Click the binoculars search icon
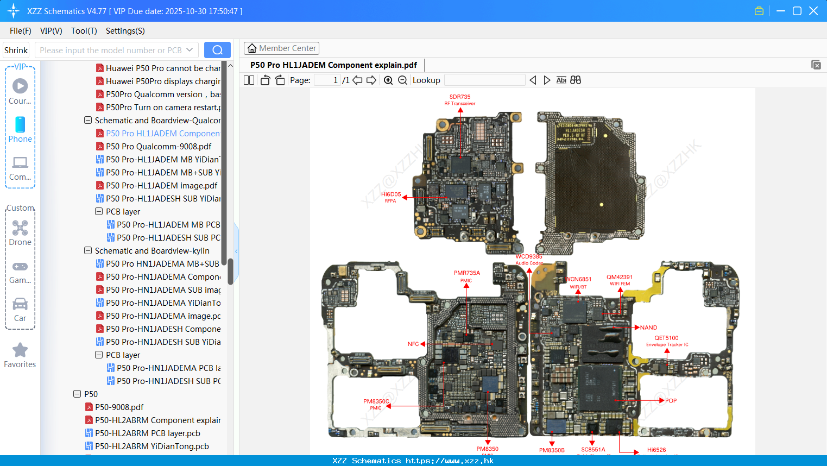This screenshot has width=827, height=466. click(x=576, y=80)
